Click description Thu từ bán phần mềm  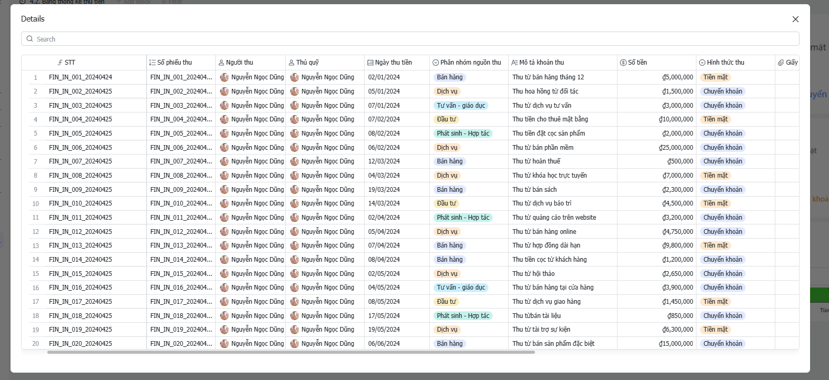[543, 148]
